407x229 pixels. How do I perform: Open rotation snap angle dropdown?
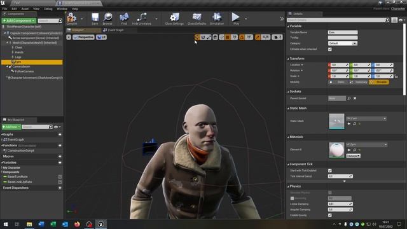pyautogui.click(x=249, y=38)
